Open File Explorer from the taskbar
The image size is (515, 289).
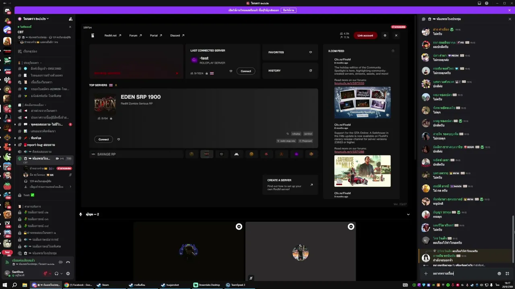pyautogui.click(x=25, y=285)
